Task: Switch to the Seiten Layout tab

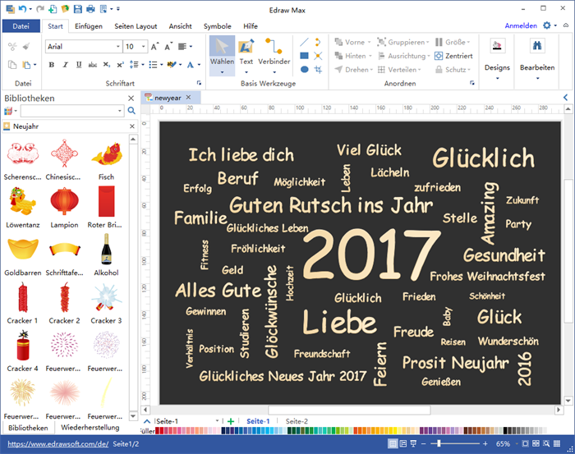Action: (136, 26)
